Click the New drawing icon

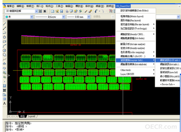(52, 11)
